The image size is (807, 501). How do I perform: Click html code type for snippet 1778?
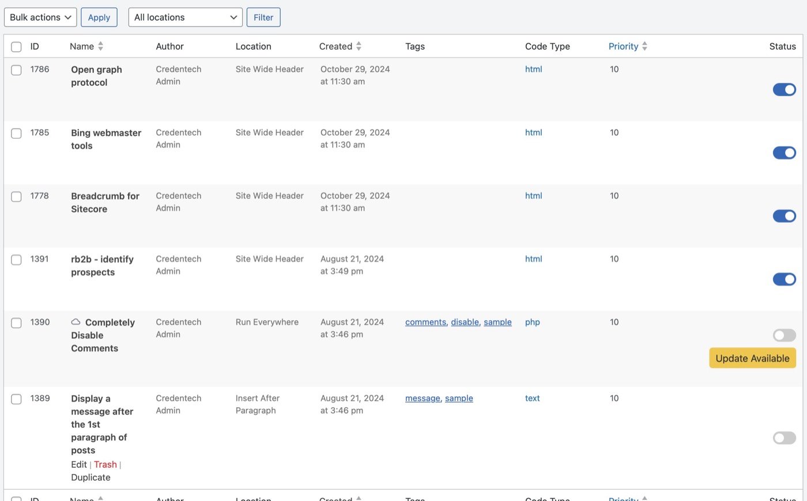(533, 196)
